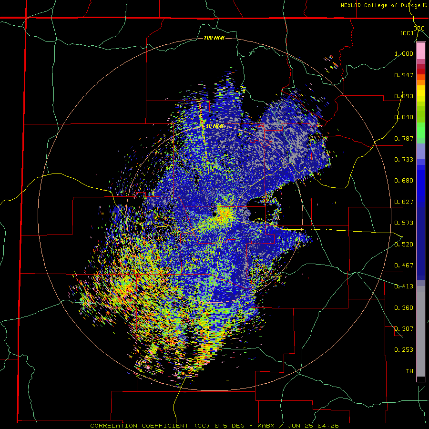Click the 0.520 legend value
Screen dimensions: 429x429
[404, 245]
